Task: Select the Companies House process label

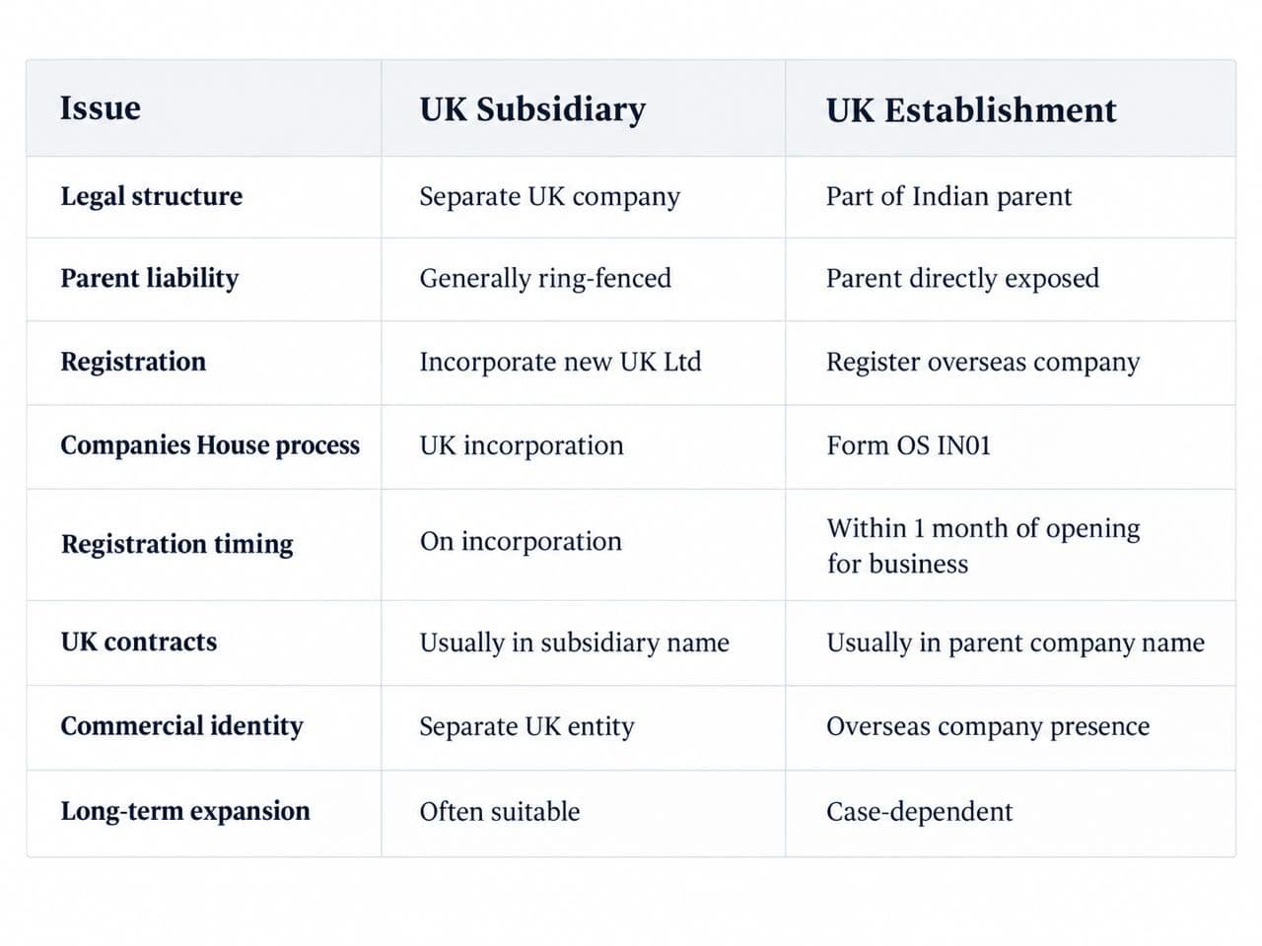Action: tap(210, 445)
